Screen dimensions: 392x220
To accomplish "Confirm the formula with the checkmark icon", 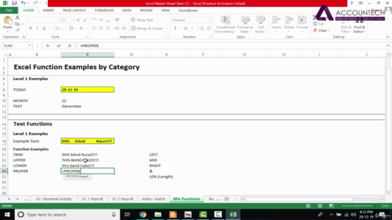I will 59,46.
